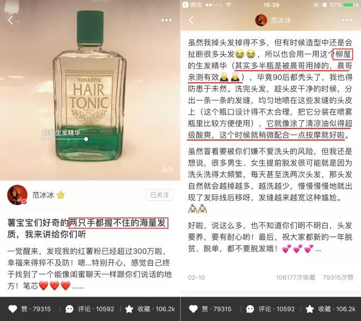Open the 评论 comments bubble in the left bottom bar

[x=69, y=309]
